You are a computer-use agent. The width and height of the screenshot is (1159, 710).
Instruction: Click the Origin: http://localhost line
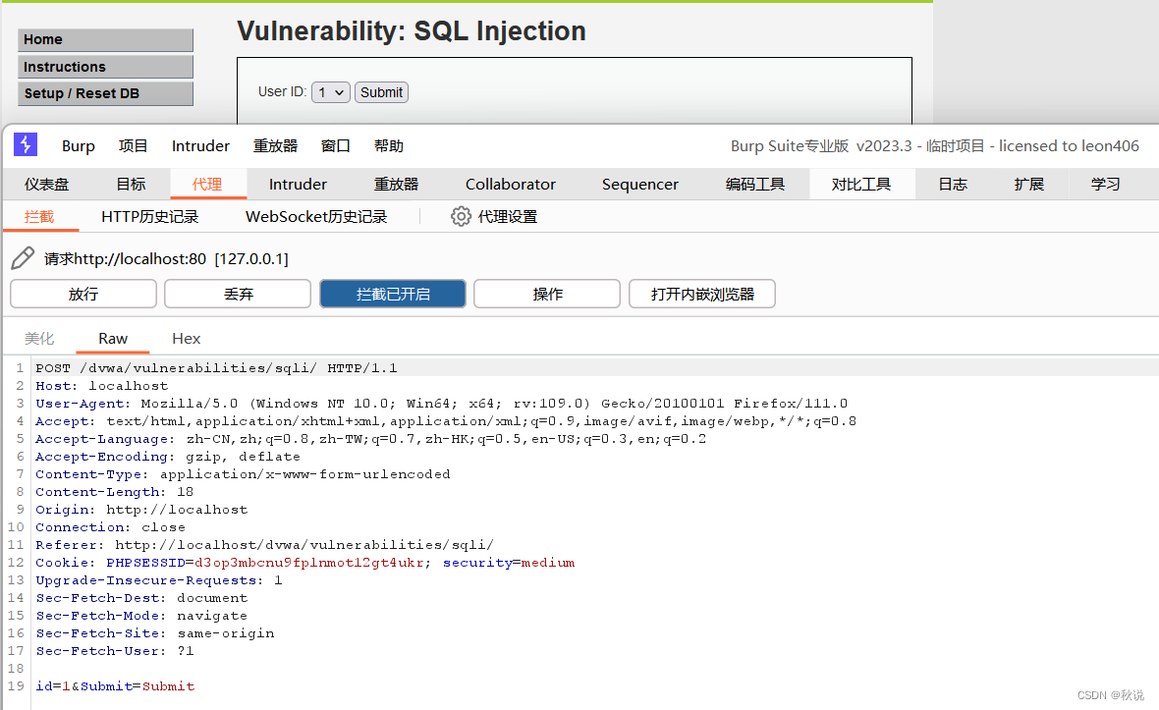141,510
